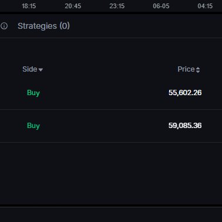The height and width of the screenshot is (222, 222).
Task: Click the Buy label in the first row
Action: pyautogui.click(x=33, y=93)
